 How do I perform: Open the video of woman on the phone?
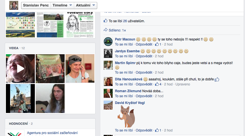click(x=80, y=69)
